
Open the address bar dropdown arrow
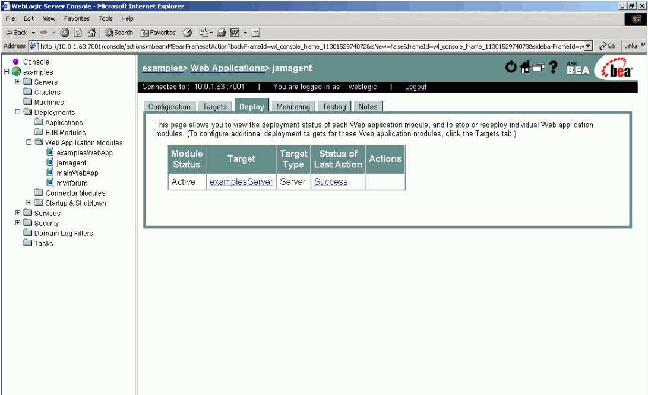[589, 46]
